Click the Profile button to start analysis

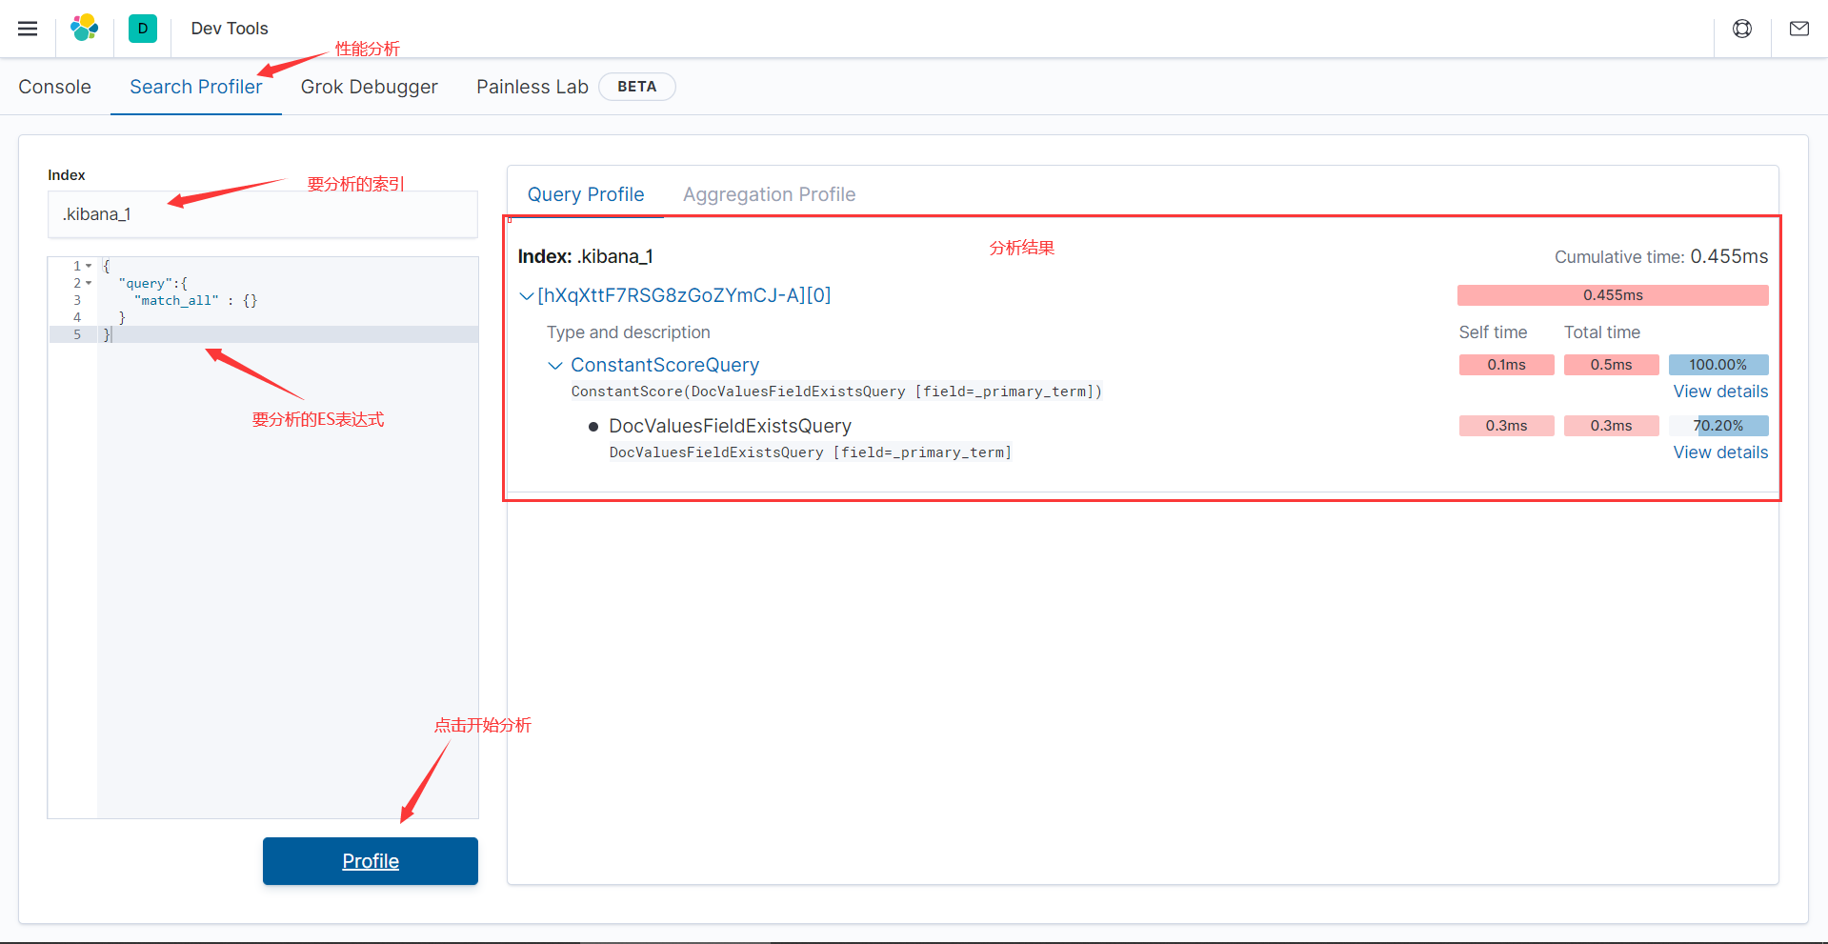(370, 860)
